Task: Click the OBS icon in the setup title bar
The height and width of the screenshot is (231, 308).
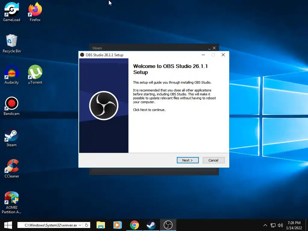Action: coord(82,55)
